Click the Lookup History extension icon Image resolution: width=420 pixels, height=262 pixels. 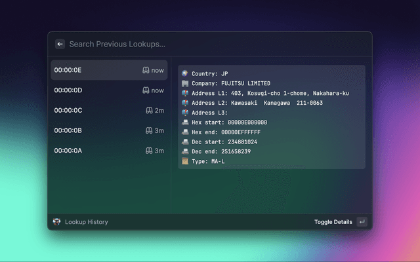point(57,222)
